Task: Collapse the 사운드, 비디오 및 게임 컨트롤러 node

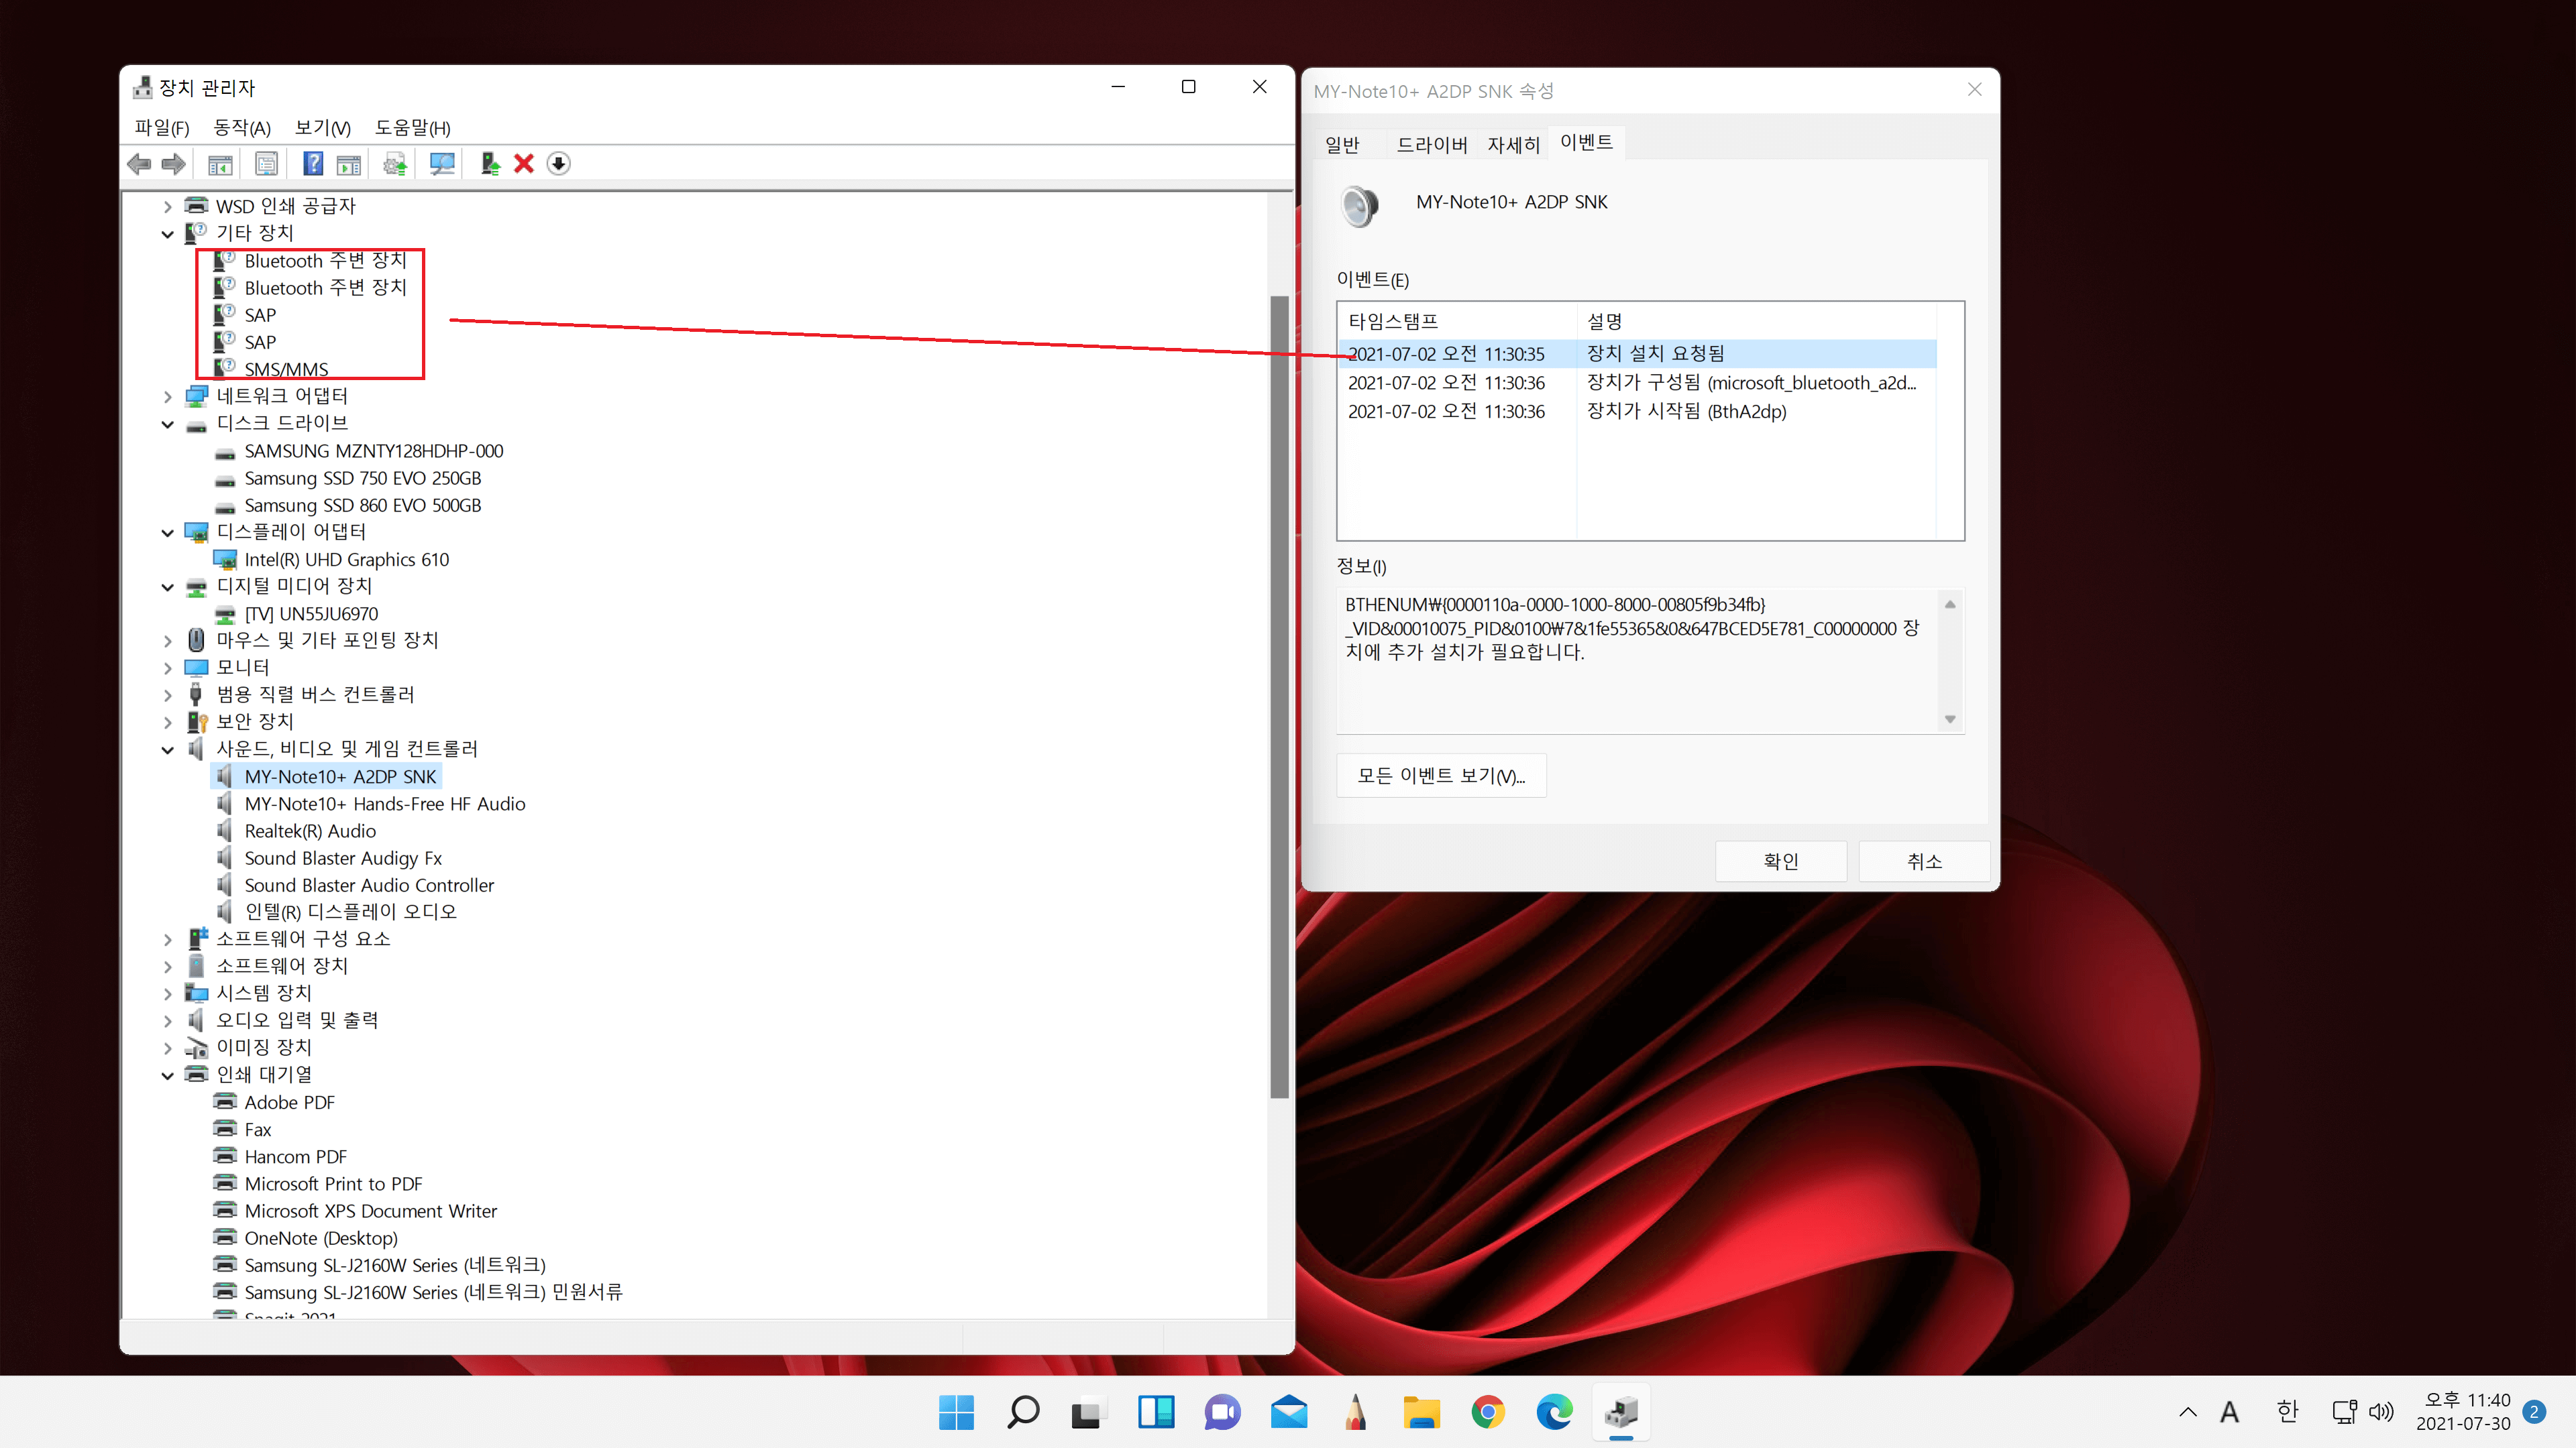Action: (x=167, y=749)
